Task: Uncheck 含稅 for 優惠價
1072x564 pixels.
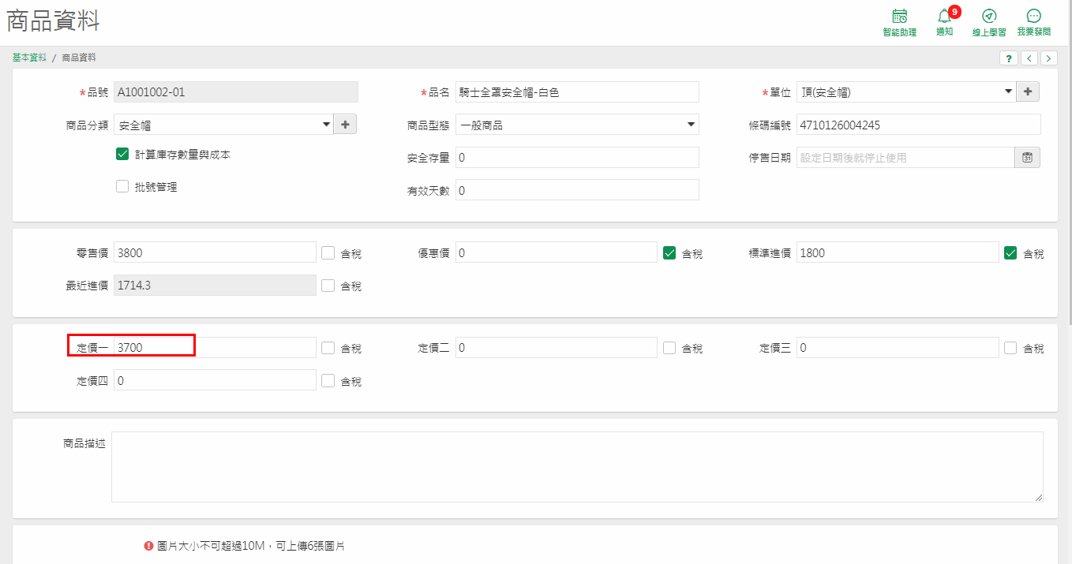Action: [669, 253]
